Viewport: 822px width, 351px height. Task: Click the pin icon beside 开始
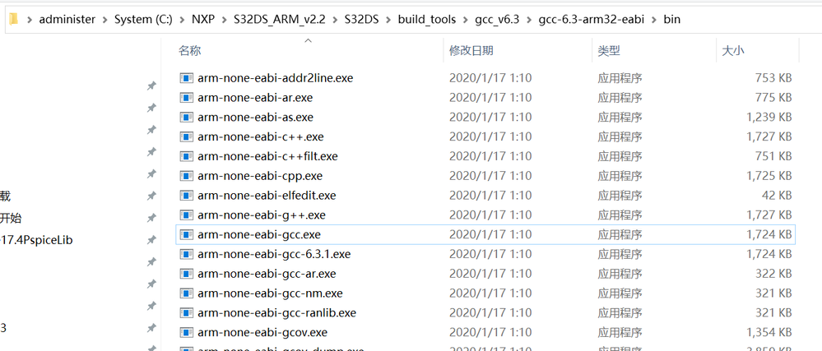tap(151, 219)
